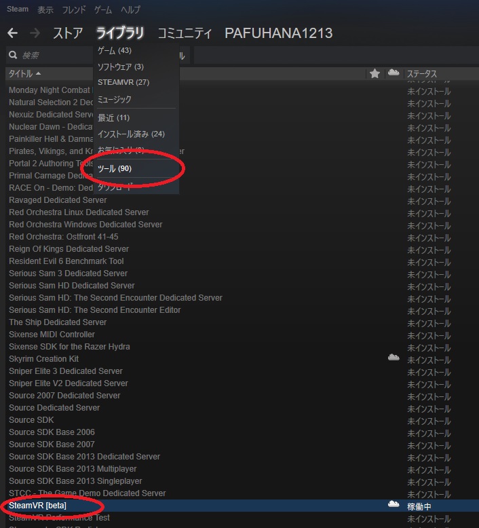Select Red Orchestra Windows Dedicated Server
This screenshot has width=479, height=528.
[85, 224]
